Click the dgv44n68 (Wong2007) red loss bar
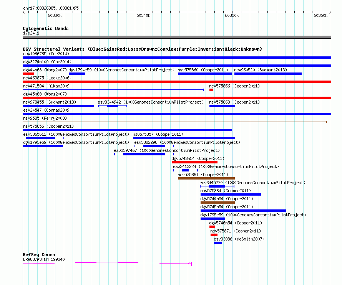This screenshot has width=342, height=285. [x=28, y=74]
